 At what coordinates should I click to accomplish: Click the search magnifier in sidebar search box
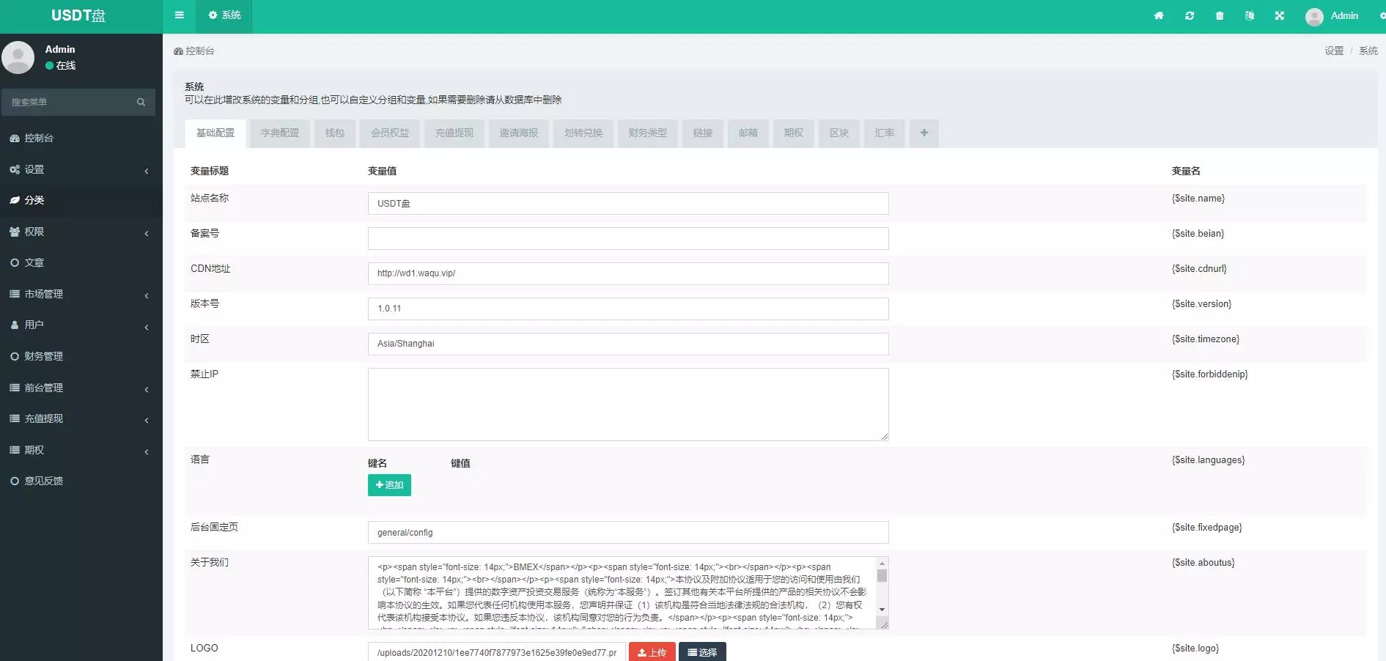(x=141, y=103)
